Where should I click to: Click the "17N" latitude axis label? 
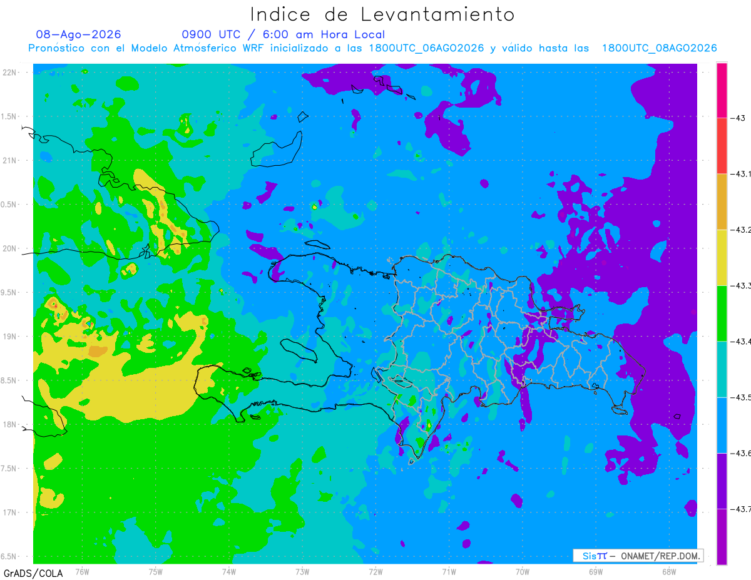click(x=10, y=512)
